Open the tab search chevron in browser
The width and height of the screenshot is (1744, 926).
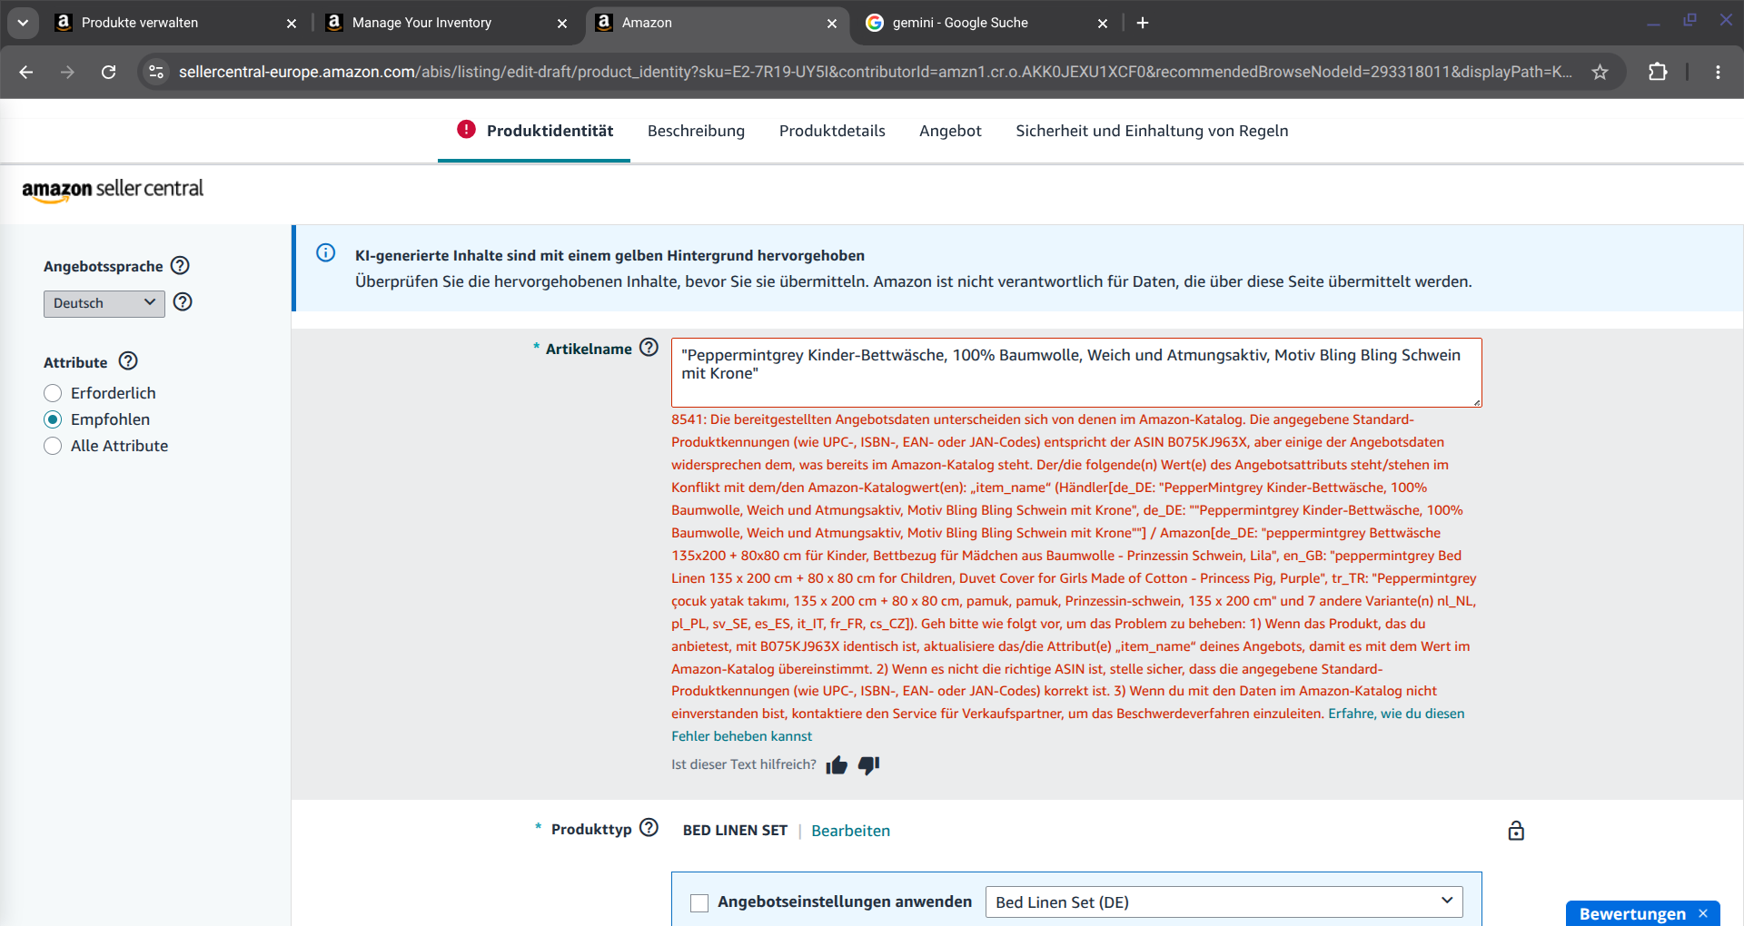point(23,23)
